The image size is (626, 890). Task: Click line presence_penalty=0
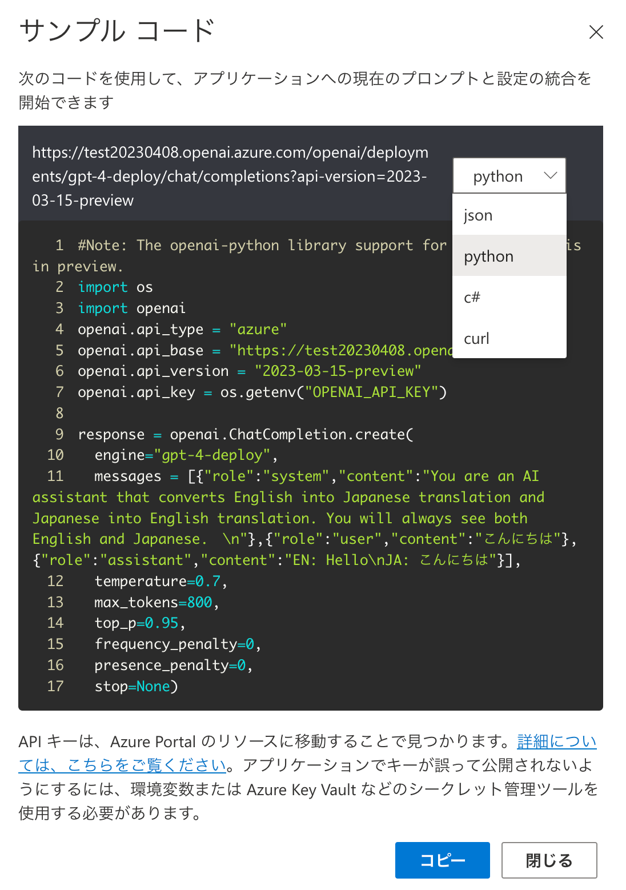174,666
